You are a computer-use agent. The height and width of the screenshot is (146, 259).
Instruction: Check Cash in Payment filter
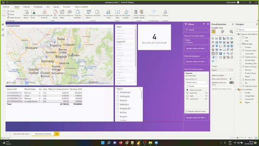click(x=187, y=96)
